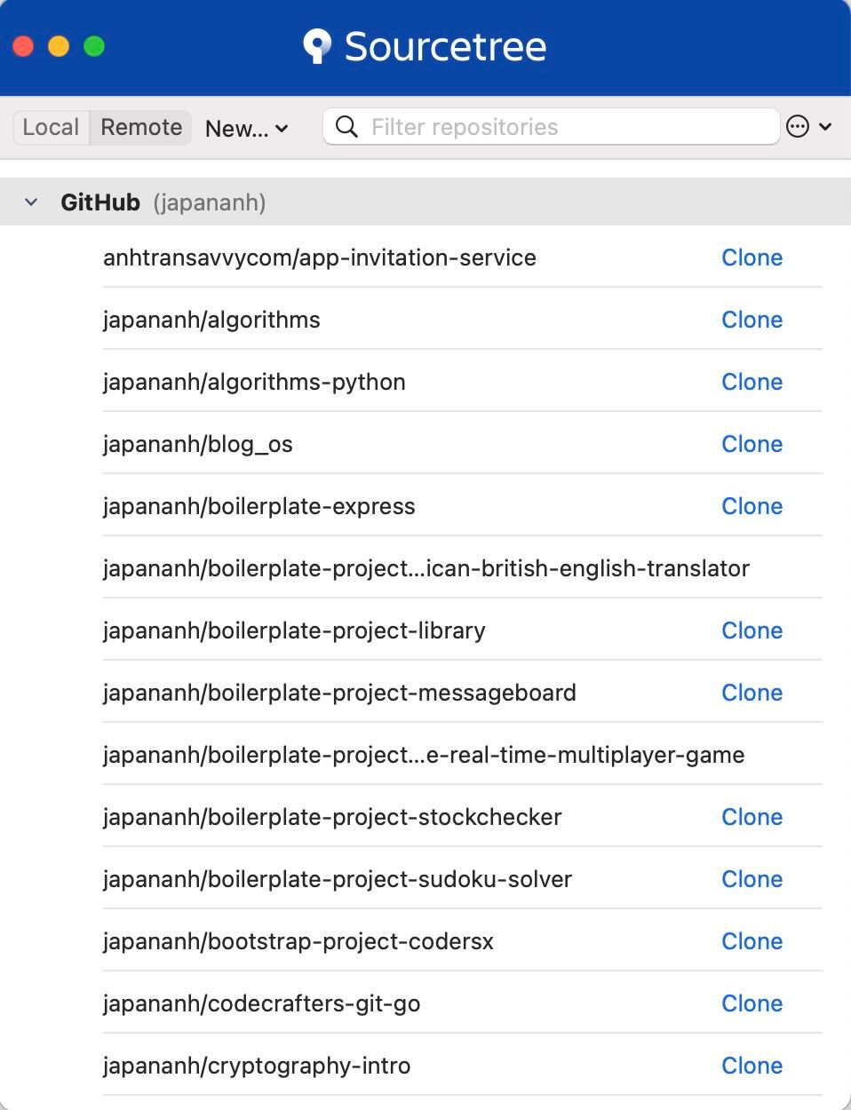Clone the blog_os repository
Image resolution: width=851 pixels, height=1110 pixels.
click(752, 444)
